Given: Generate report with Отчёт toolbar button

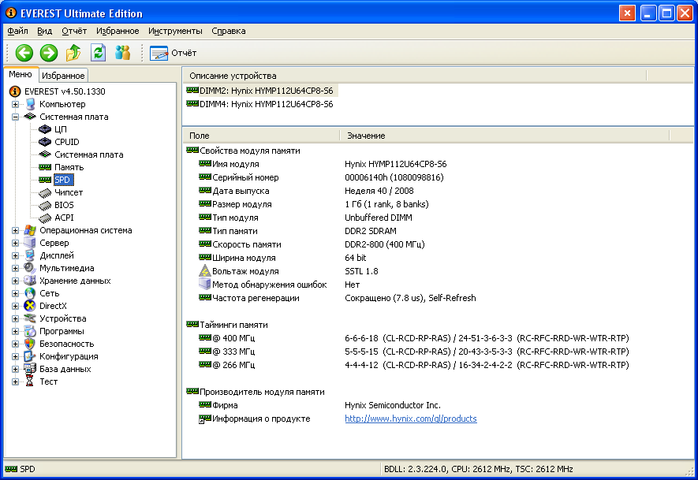Looking at the screenshot, I should 174,53.
